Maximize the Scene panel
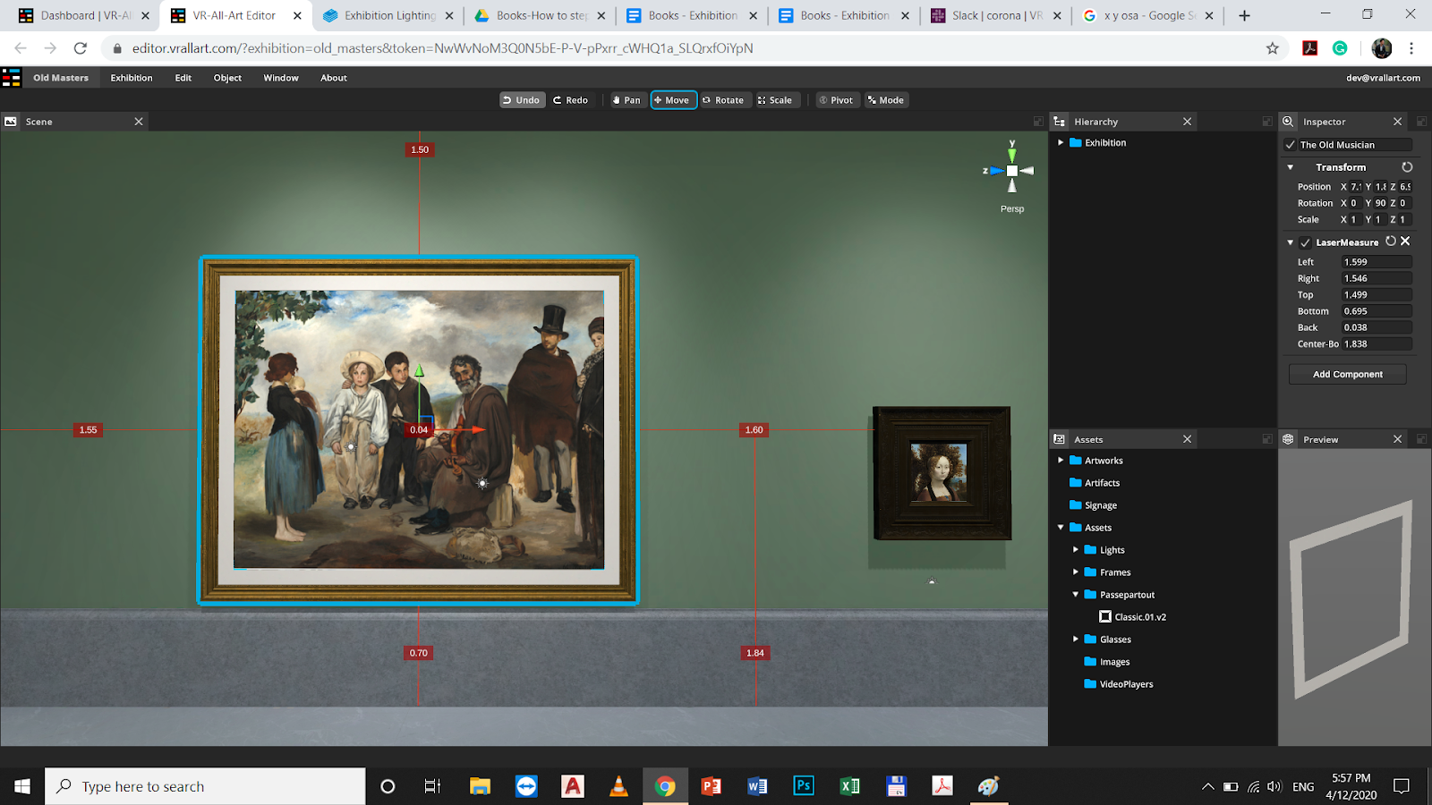This screenshot has width=1432, height=805. pyautogui.click(x=1038, y=122)
